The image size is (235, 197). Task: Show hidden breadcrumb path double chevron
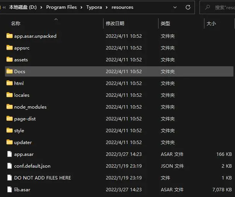(x=4, y=7)
